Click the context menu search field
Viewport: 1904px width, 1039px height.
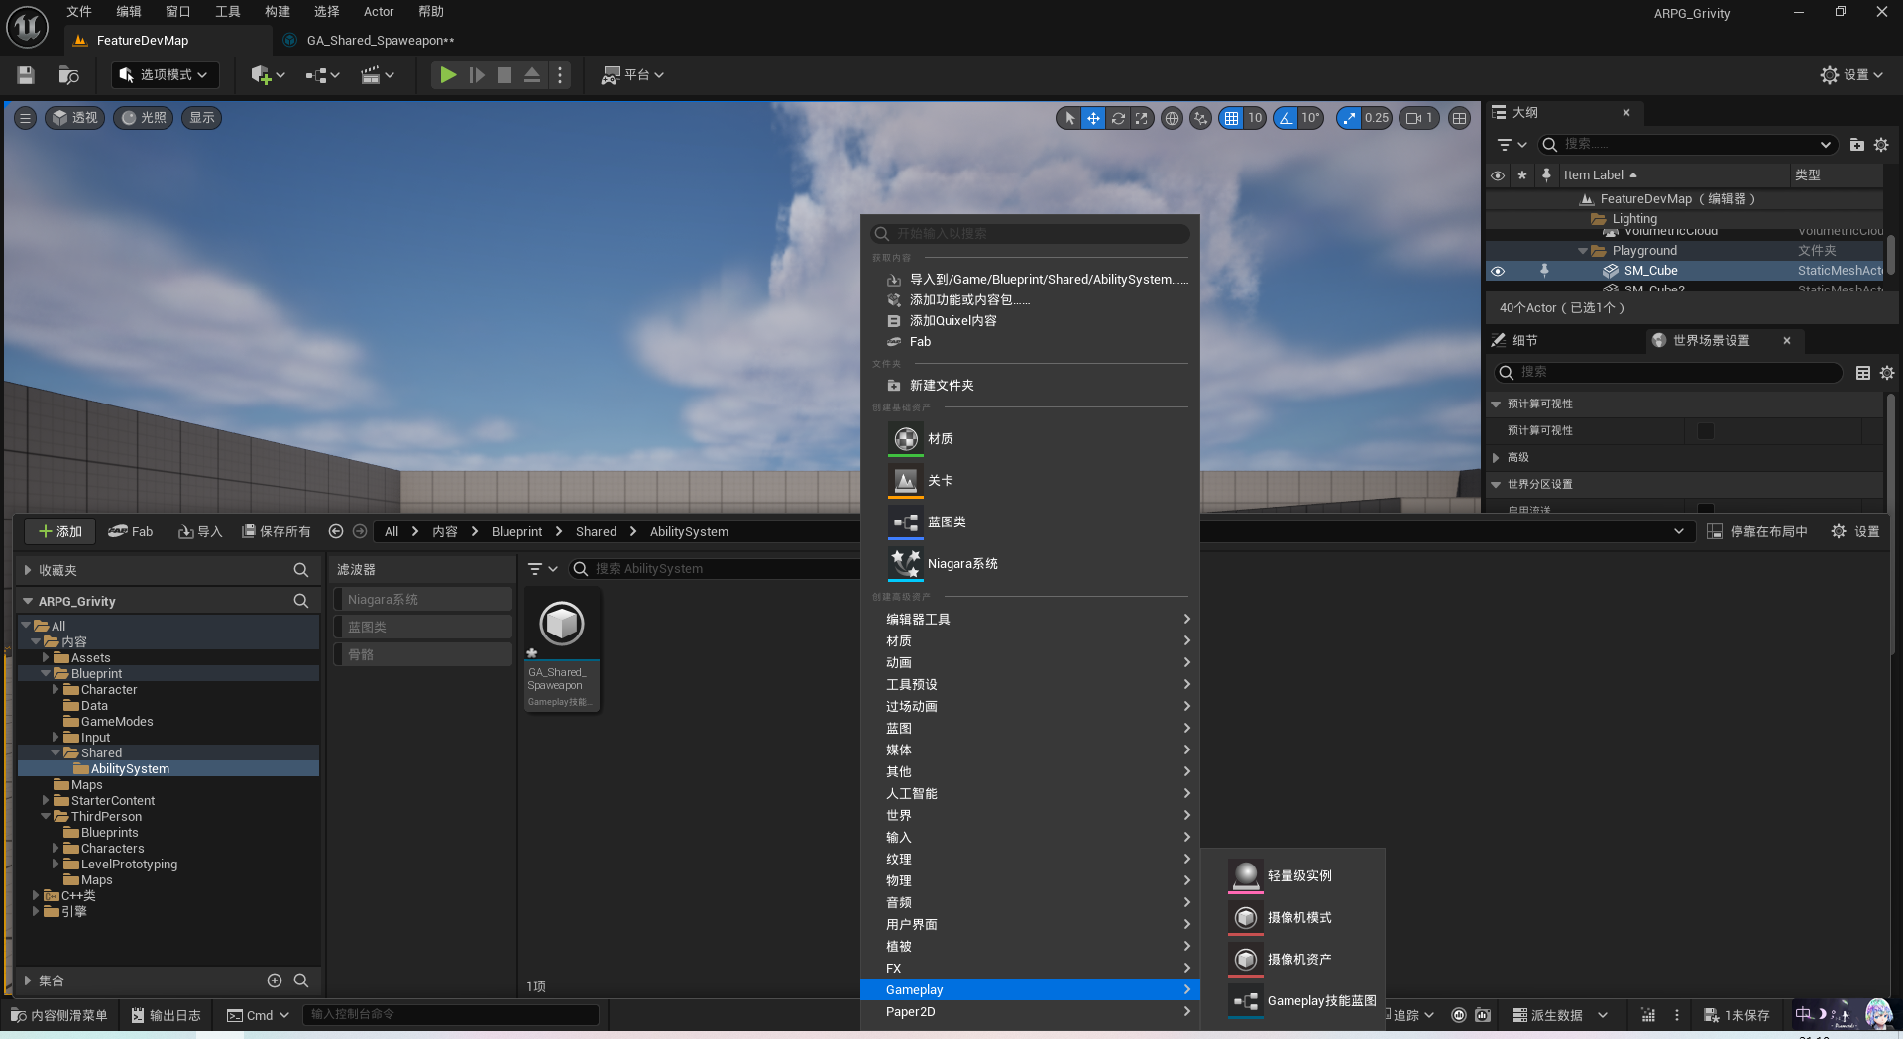click(x=1031, y=234)
